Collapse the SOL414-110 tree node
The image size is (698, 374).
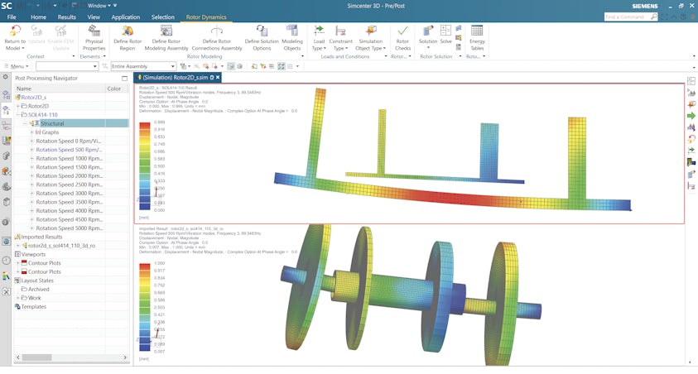click(18, 115)
